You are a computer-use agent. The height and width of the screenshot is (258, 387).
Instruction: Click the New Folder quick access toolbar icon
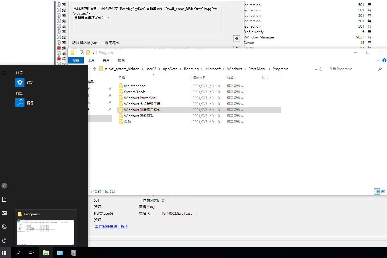[x=88, y=53]
